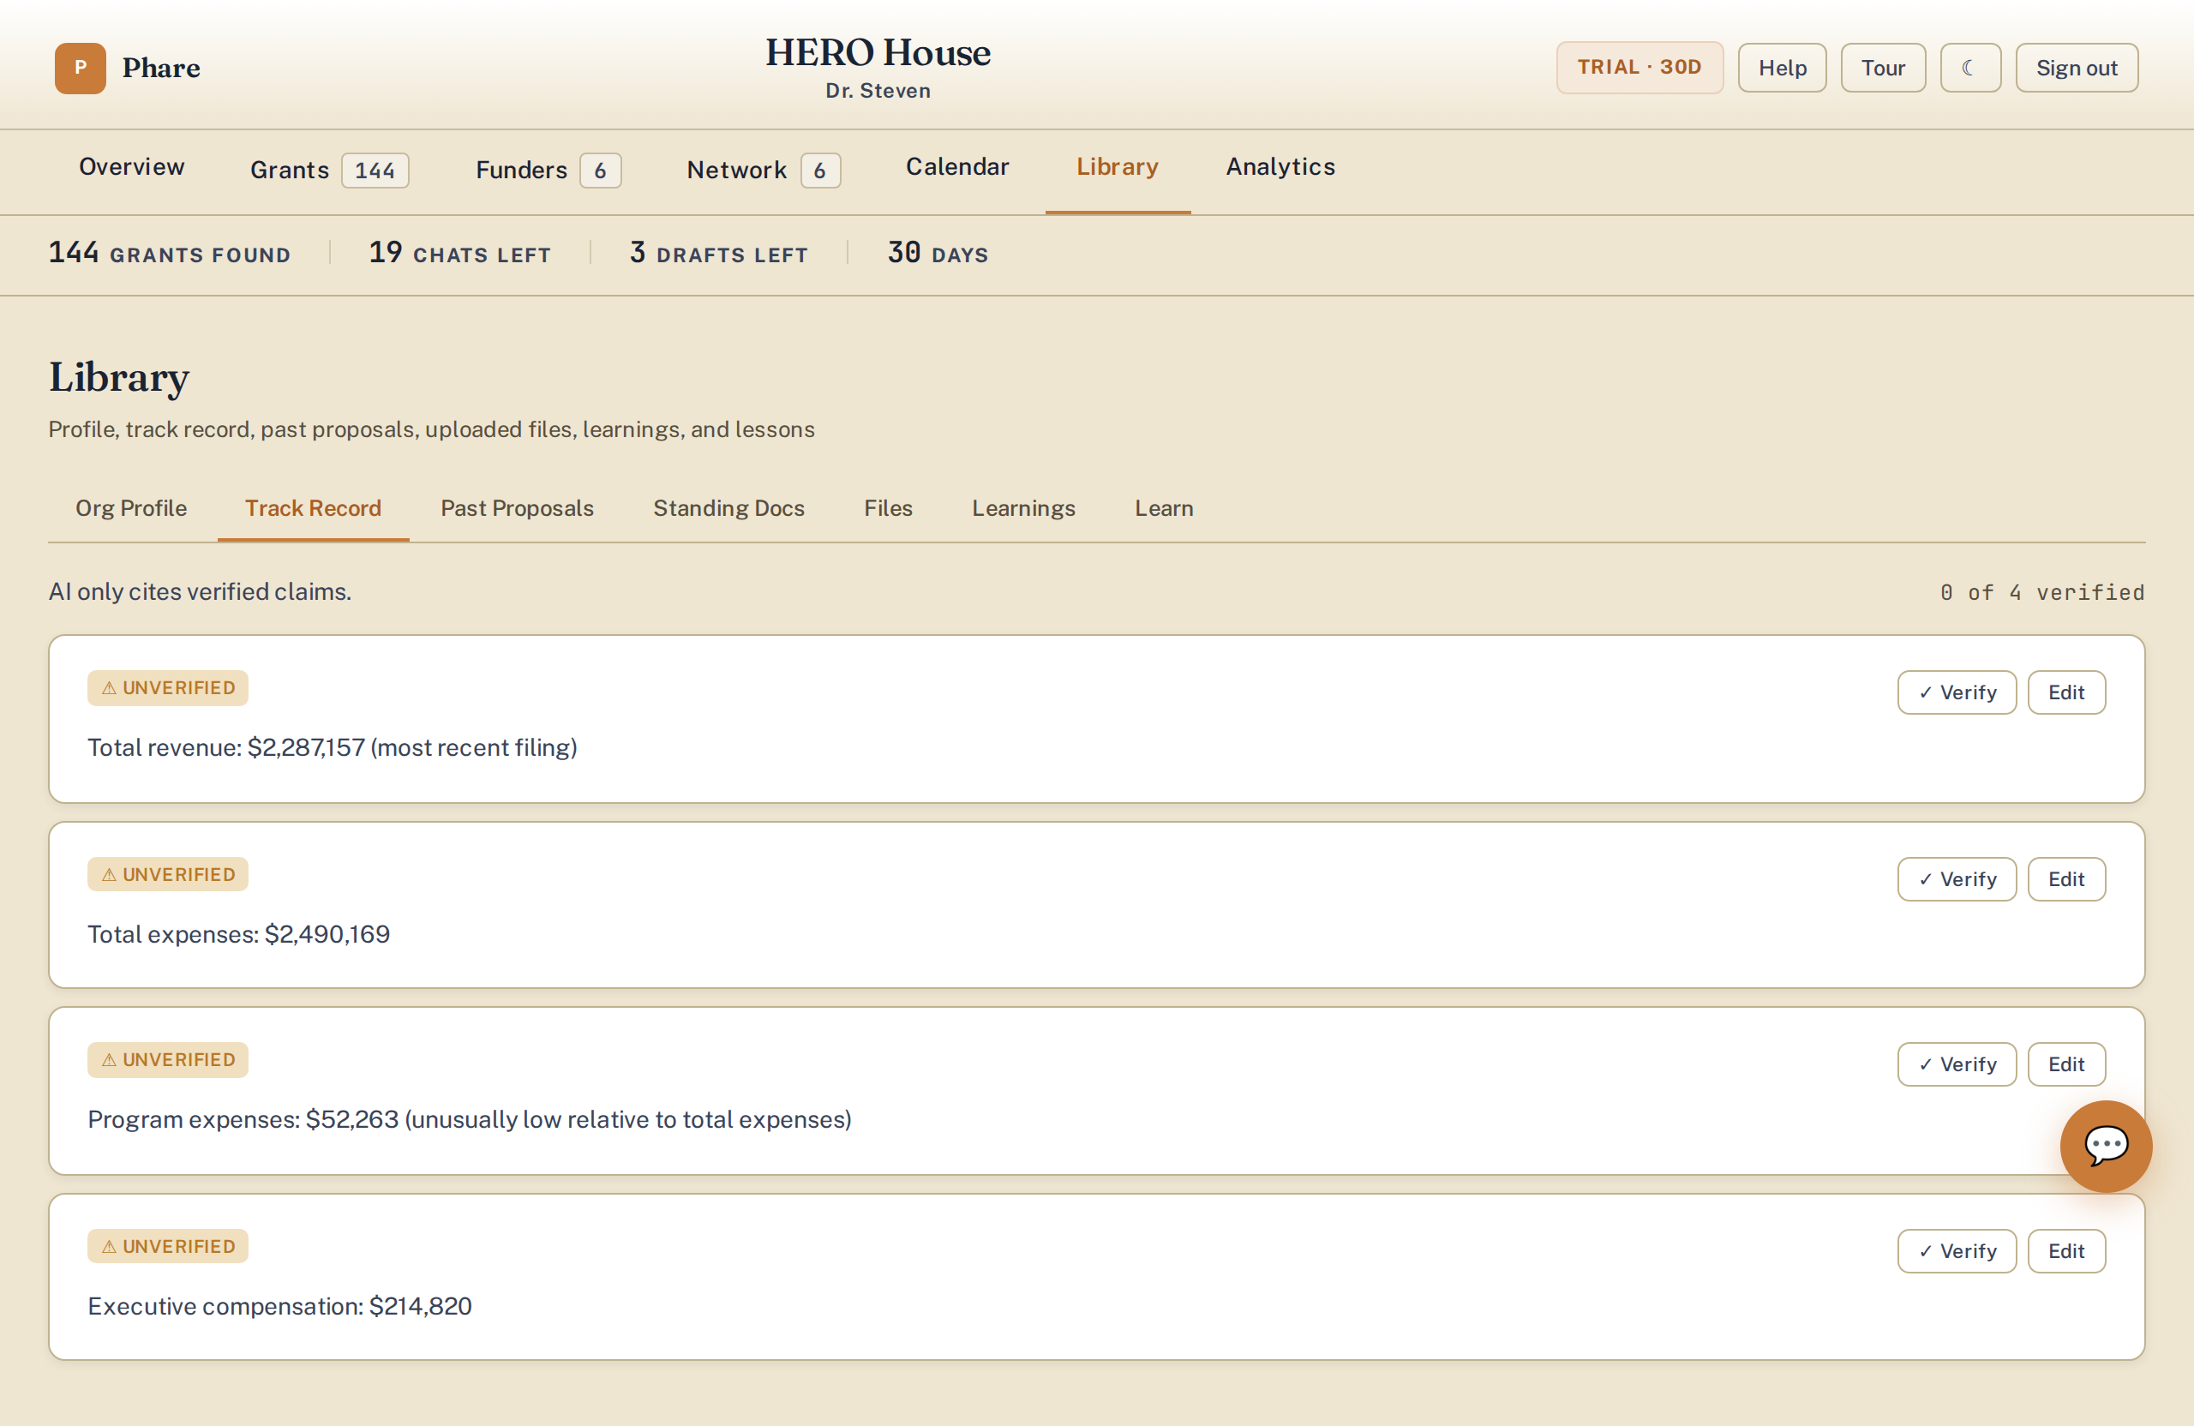Click UNVERIFIED badge on Program expenses card

point(168,1060)
